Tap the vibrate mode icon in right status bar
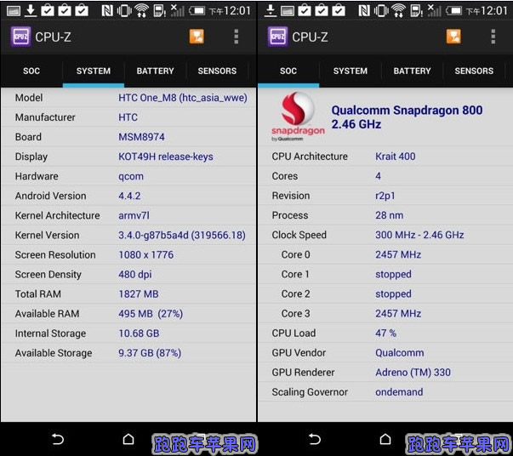This screenshot has height=456, width=513. click(x=381, y=11)
